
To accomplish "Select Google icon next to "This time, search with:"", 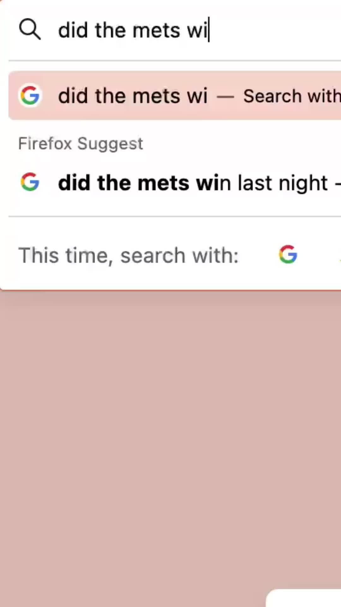I will point(288,254).
